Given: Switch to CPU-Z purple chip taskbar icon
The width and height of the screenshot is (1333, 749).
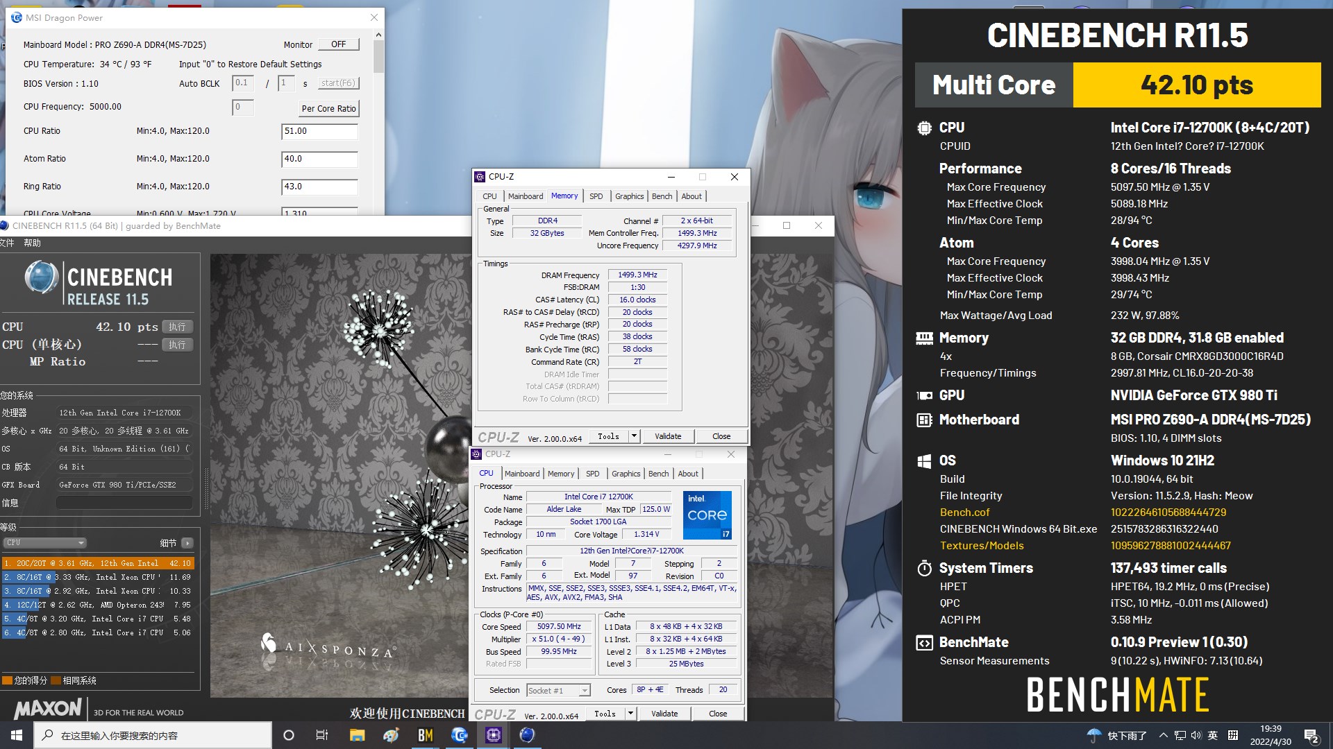Looking at the screenshot, I should pyautogui.click(x=493, y=735).
